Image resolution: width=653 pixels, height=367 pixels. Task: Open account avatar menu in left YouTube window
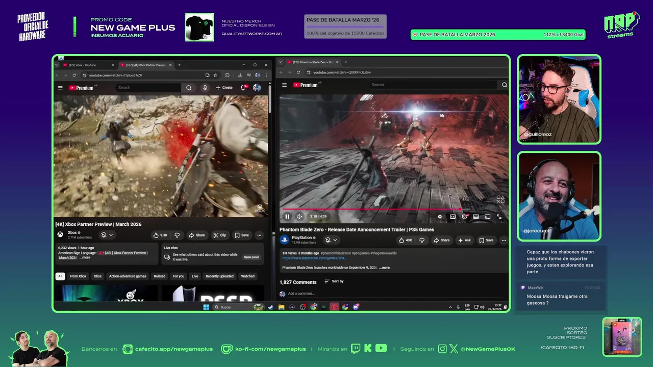257,88
